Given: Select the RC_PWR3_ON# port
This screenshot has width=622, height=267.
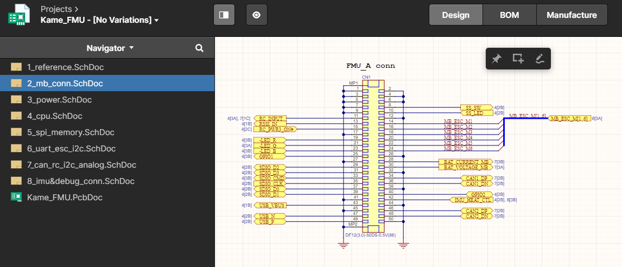Looking at the screenshot, I should (275, 129).
